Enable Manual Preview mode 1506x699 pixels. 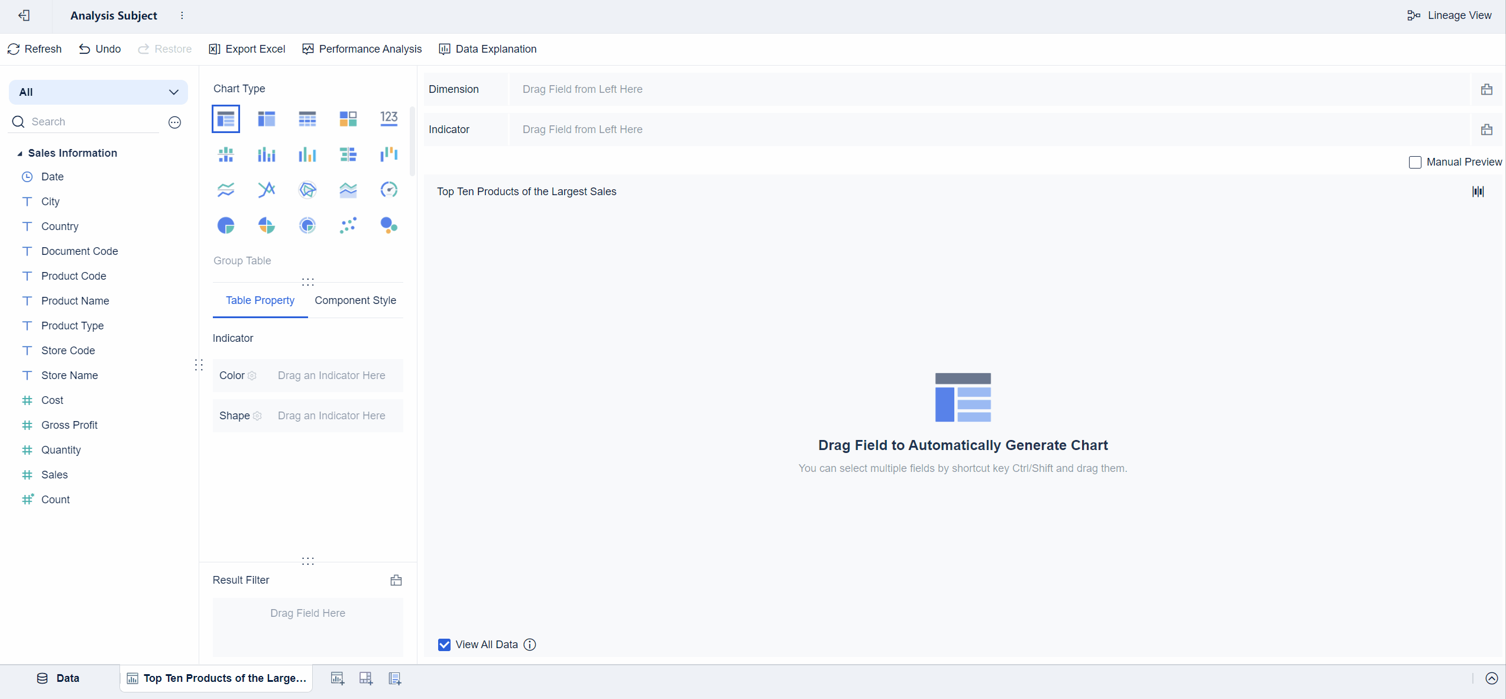click(x=1415, y=162)
